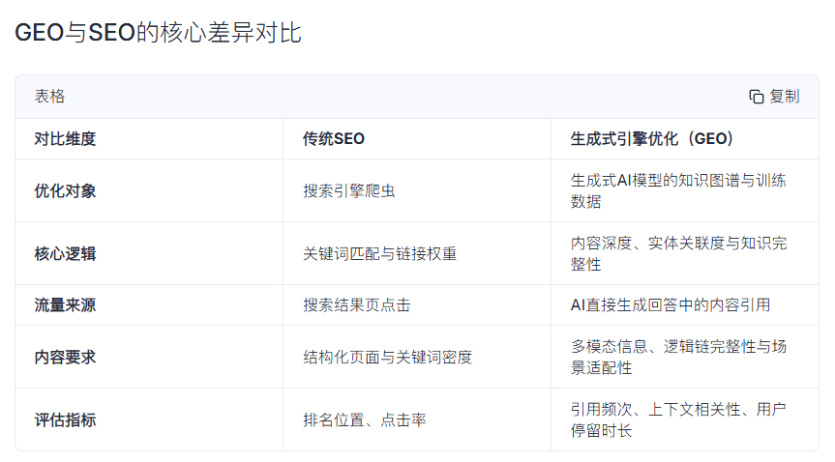
Task: Click the 流量来源 row label
Action: point(65,305)
